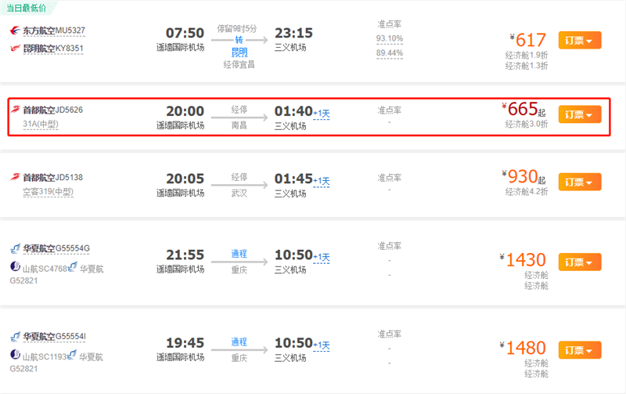
Task: Click Shandong Airlines logo beside SC4768
Action: pos(15,268)
